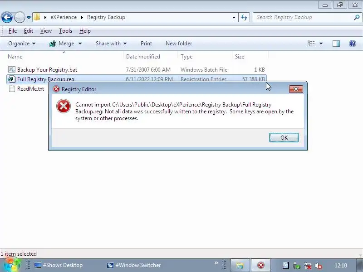Screen dimensions: 363x272
Task: Click the batch file gear icon
Action: (x=12, y=69)
